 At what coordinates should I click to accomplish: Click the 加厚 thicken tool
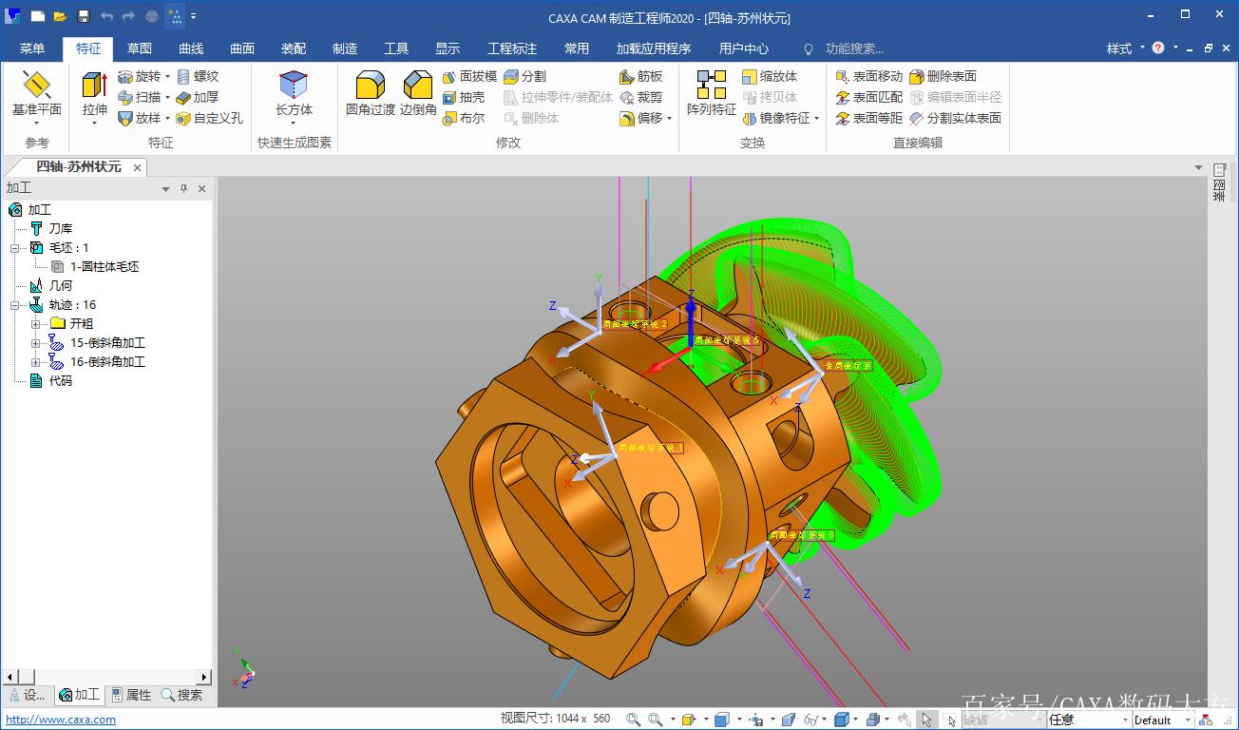click(198, 97)
